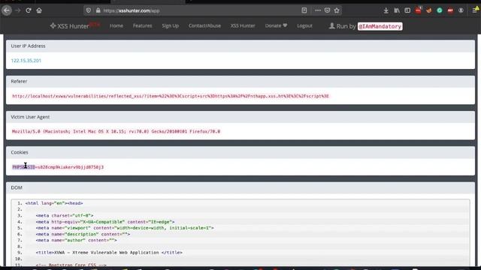The image size is (481, 270).
Task: Open the Home nav item
Action: [x=116, y=25]
